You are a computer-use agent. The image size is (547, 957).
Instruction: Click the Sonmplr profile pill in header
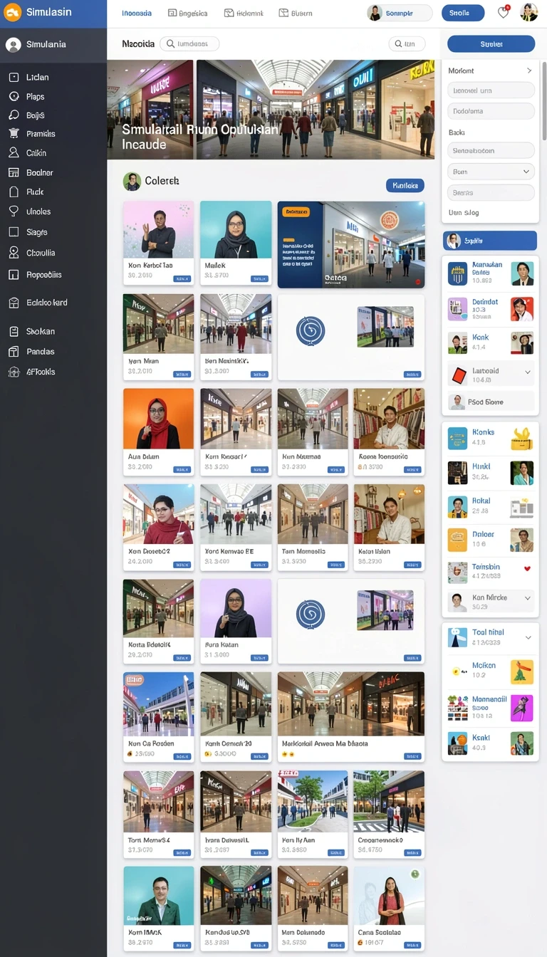400,13
